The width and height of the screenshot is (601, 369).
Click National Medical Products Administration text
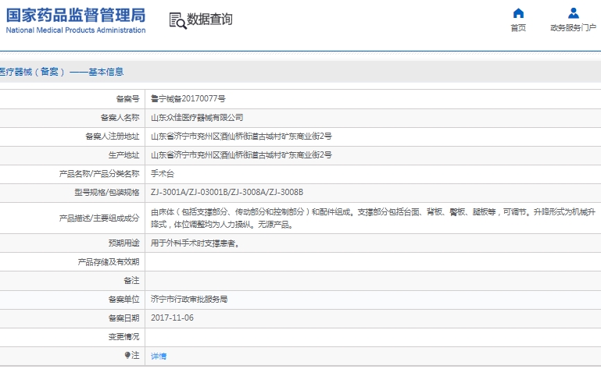[76, 30]
